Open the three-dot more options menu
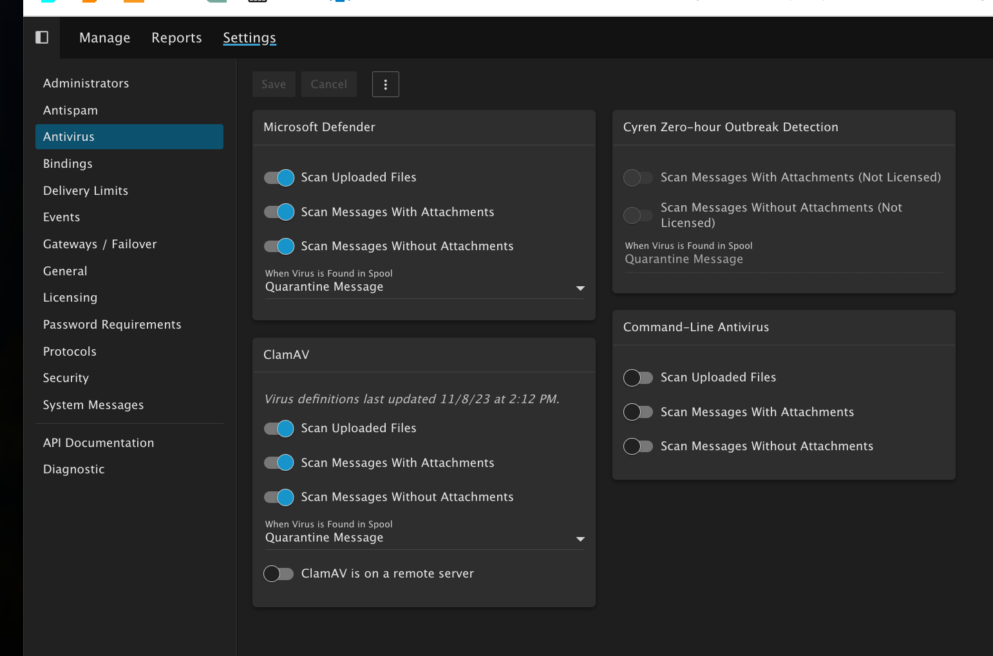993x656 pixels. [385, 84]
